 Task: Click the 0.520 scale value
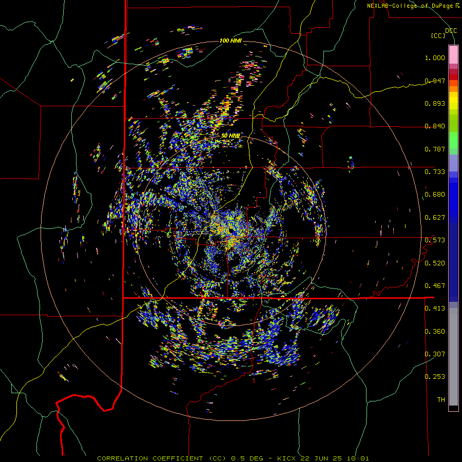435,263
